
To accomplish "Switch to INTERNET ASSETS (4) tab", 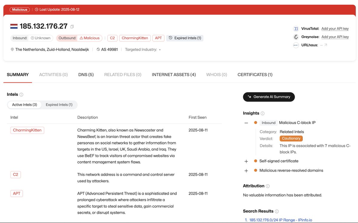I will (x=174, y=75).
